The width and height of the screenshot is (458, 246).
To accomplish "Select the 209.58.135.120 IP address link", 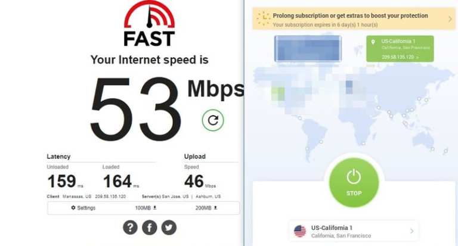I will pyautogui.click(x=400, y=57).
